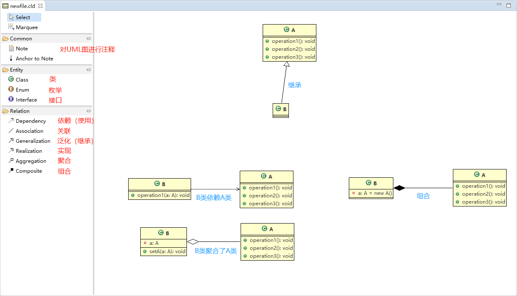Viewport: 517px width, 296px height.
Task: Maximize the editor view
Action: click(508, 5)
